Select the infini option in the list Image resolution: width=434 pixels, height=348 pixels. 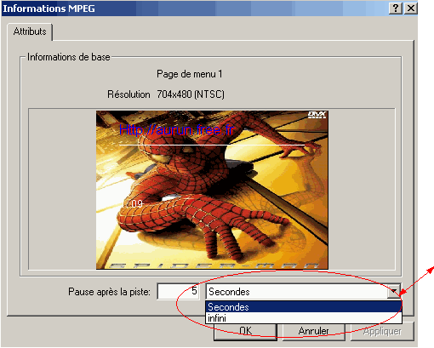tap(304, 318)
